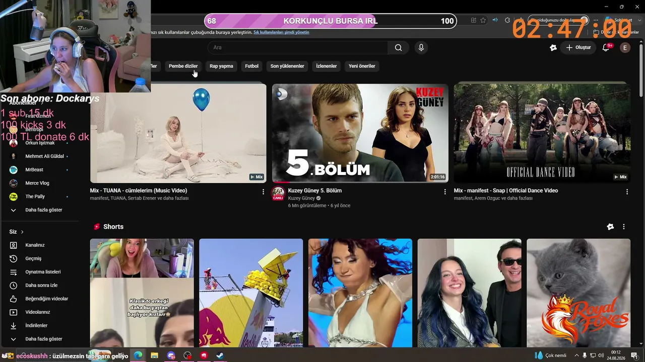Select the Yeni öneriler filter chip
Viewport: 645px width, 362px height.
362,66
